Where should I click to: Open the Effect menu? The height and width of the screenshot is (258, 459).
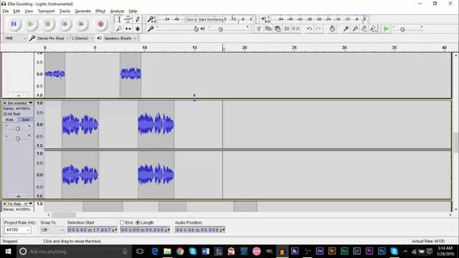(x=100, y=11)
